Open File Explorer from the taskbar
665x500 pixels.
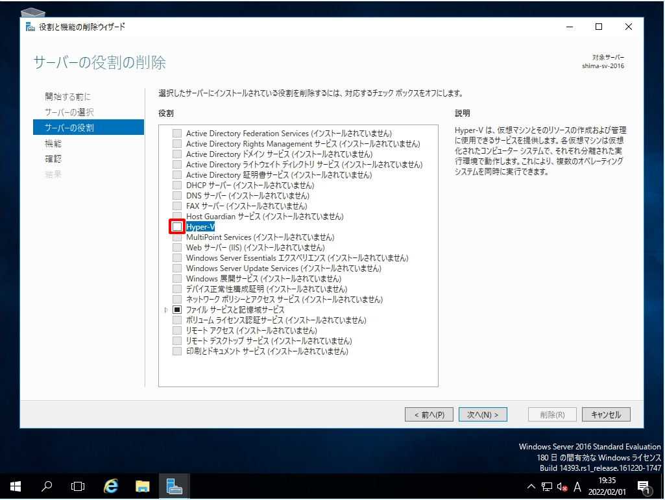click(x=143, y=486)
